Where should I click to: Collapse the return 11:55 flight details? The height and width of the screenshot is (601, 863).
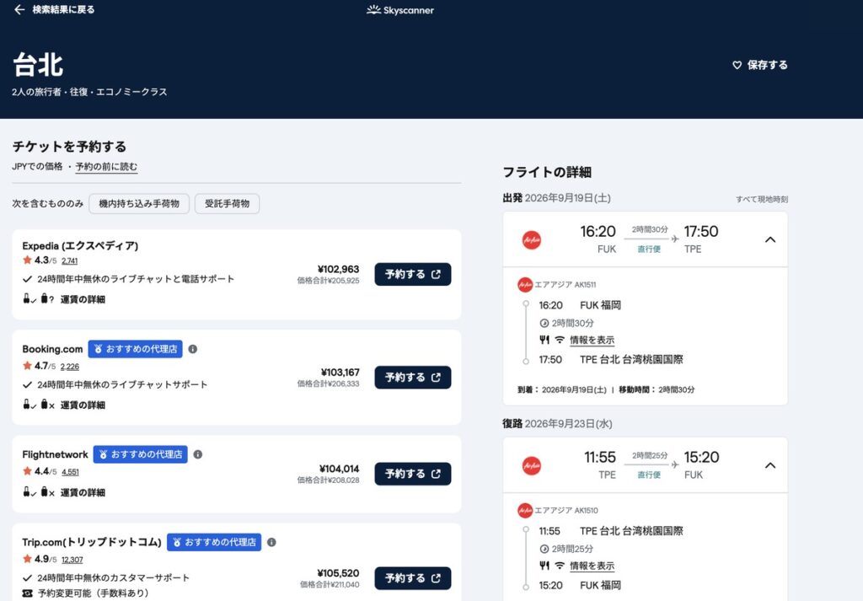tap(770, 465)
